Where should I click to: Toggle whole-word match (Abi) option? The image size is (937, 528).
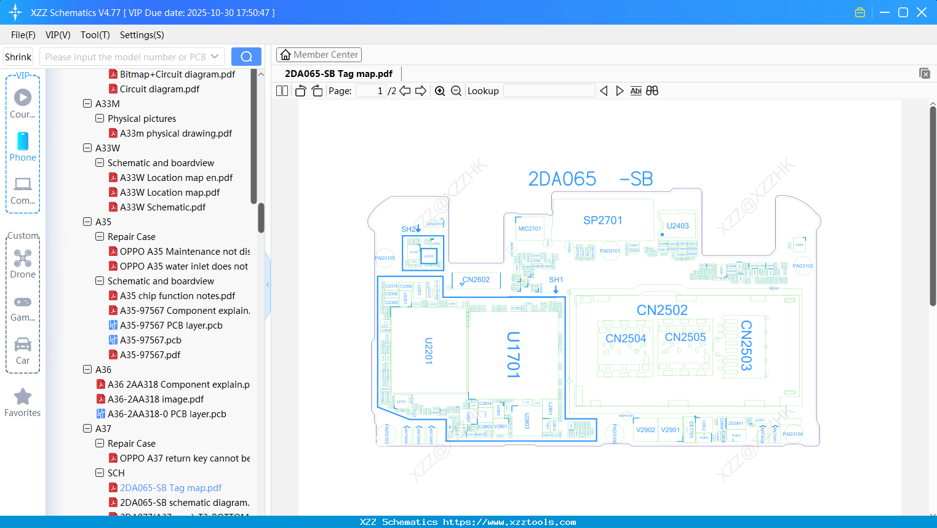(636, 91)
